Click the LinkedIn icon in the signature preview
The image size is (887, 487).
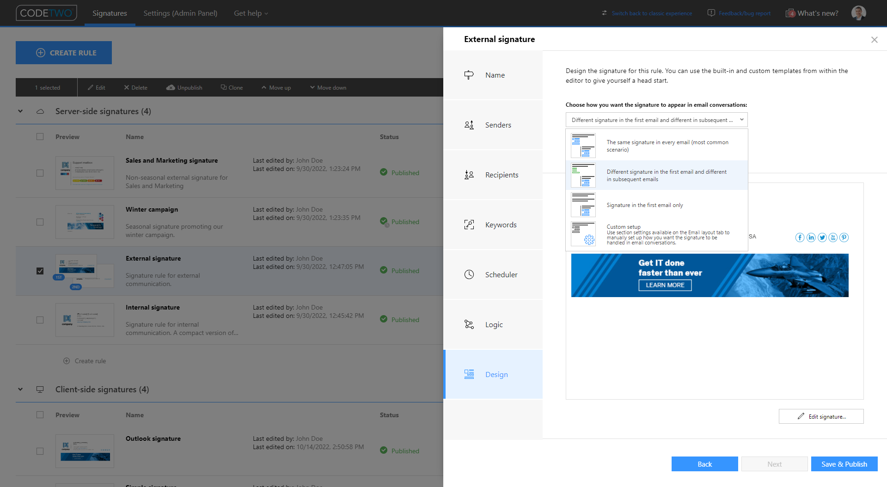pos(811,237)
